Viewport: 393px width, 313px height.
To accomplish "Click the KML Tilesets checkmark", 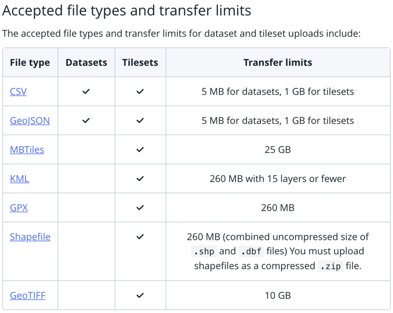I will [x=140, y=179].
